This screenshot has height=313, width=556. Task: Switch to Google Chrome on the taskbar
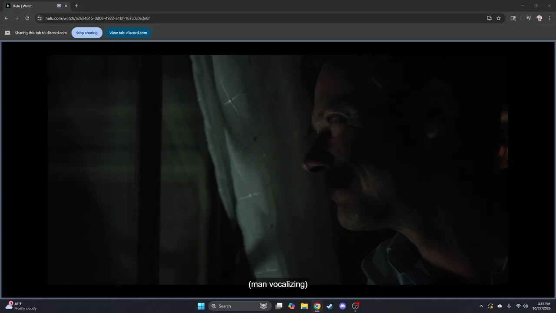(x=317, y=306)
